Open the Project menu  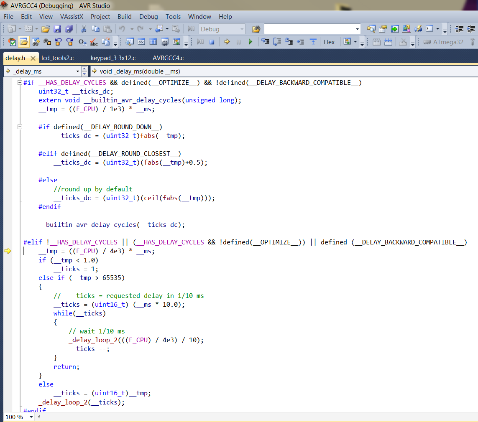[100, 17]
